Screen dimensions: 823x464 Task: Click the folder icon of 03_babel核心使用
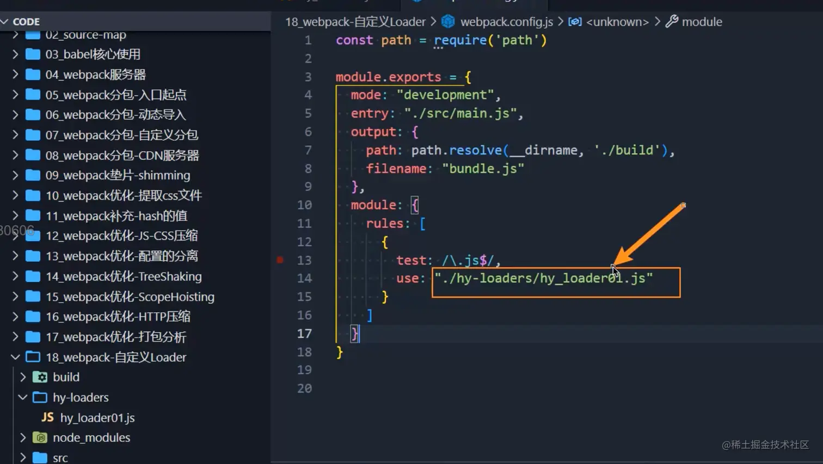point(33,54)
